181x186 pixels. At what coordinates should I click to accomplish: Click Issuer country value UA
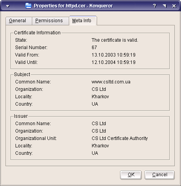point(95,153)
